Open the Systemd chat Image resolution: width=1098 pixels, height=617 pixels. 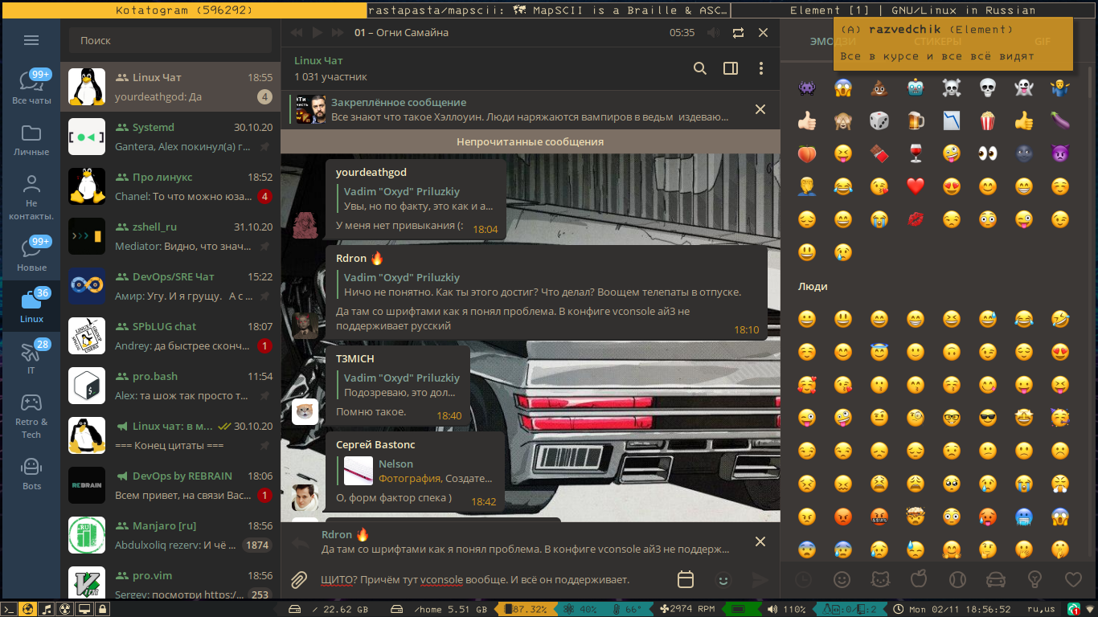point(170,137)
